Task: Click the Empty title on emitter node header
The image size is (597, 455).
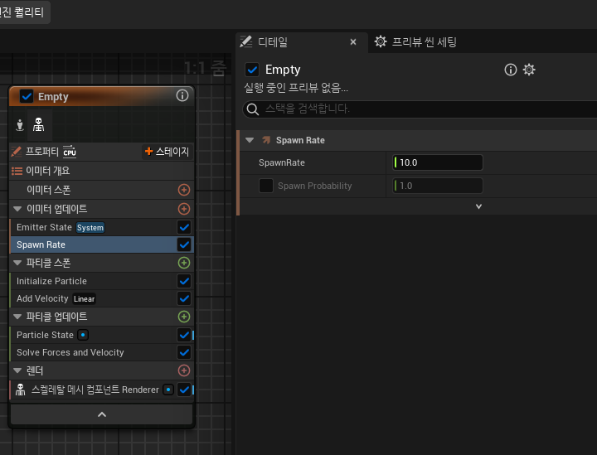Action: [53, 97]
